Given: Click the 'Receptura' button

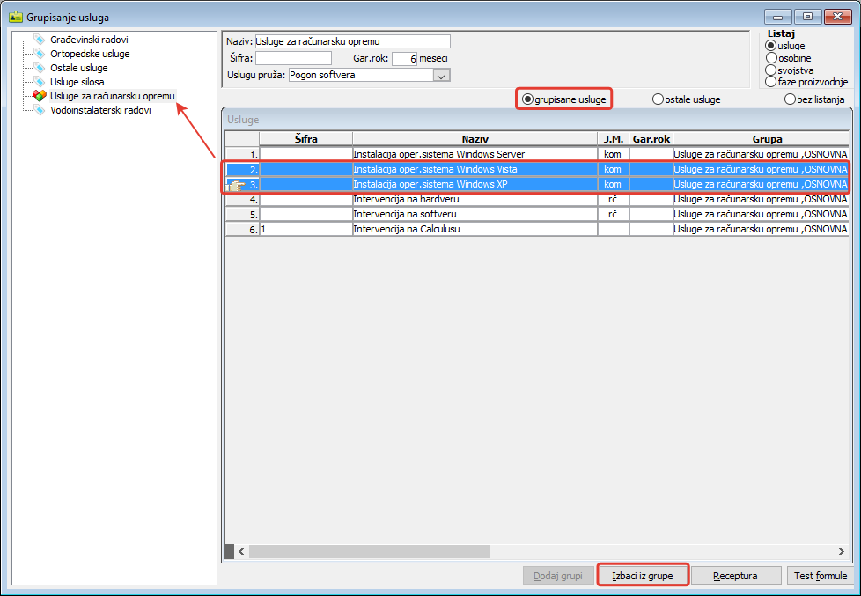Looking at the screenshot, I should click(x=736, y=576).
